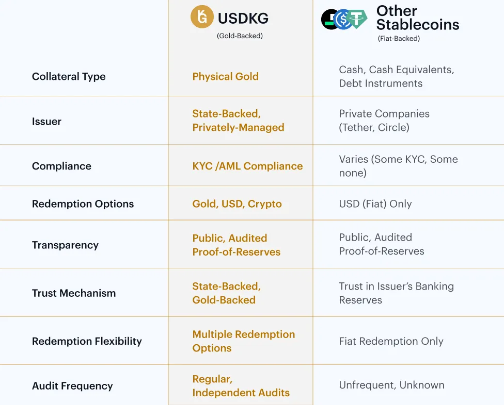Click the KYC /AML Compliance text

(247, 166)
